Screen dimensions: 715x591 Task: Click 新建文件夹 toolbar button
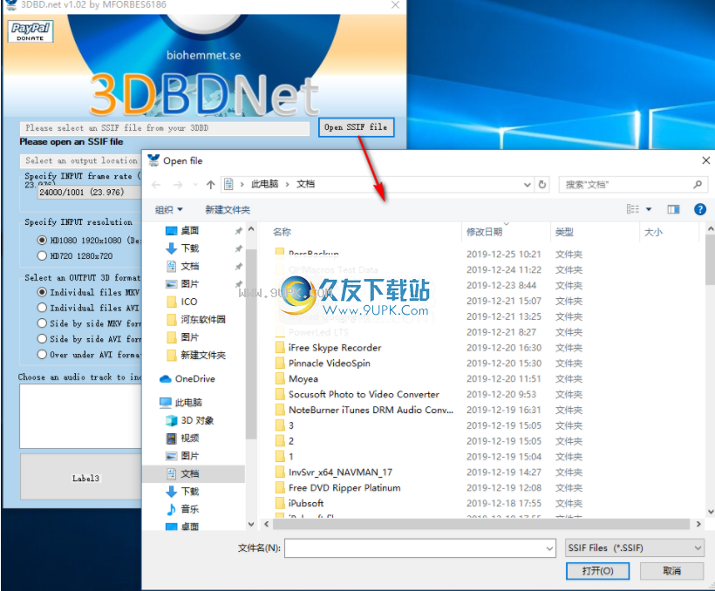[228, 210]
